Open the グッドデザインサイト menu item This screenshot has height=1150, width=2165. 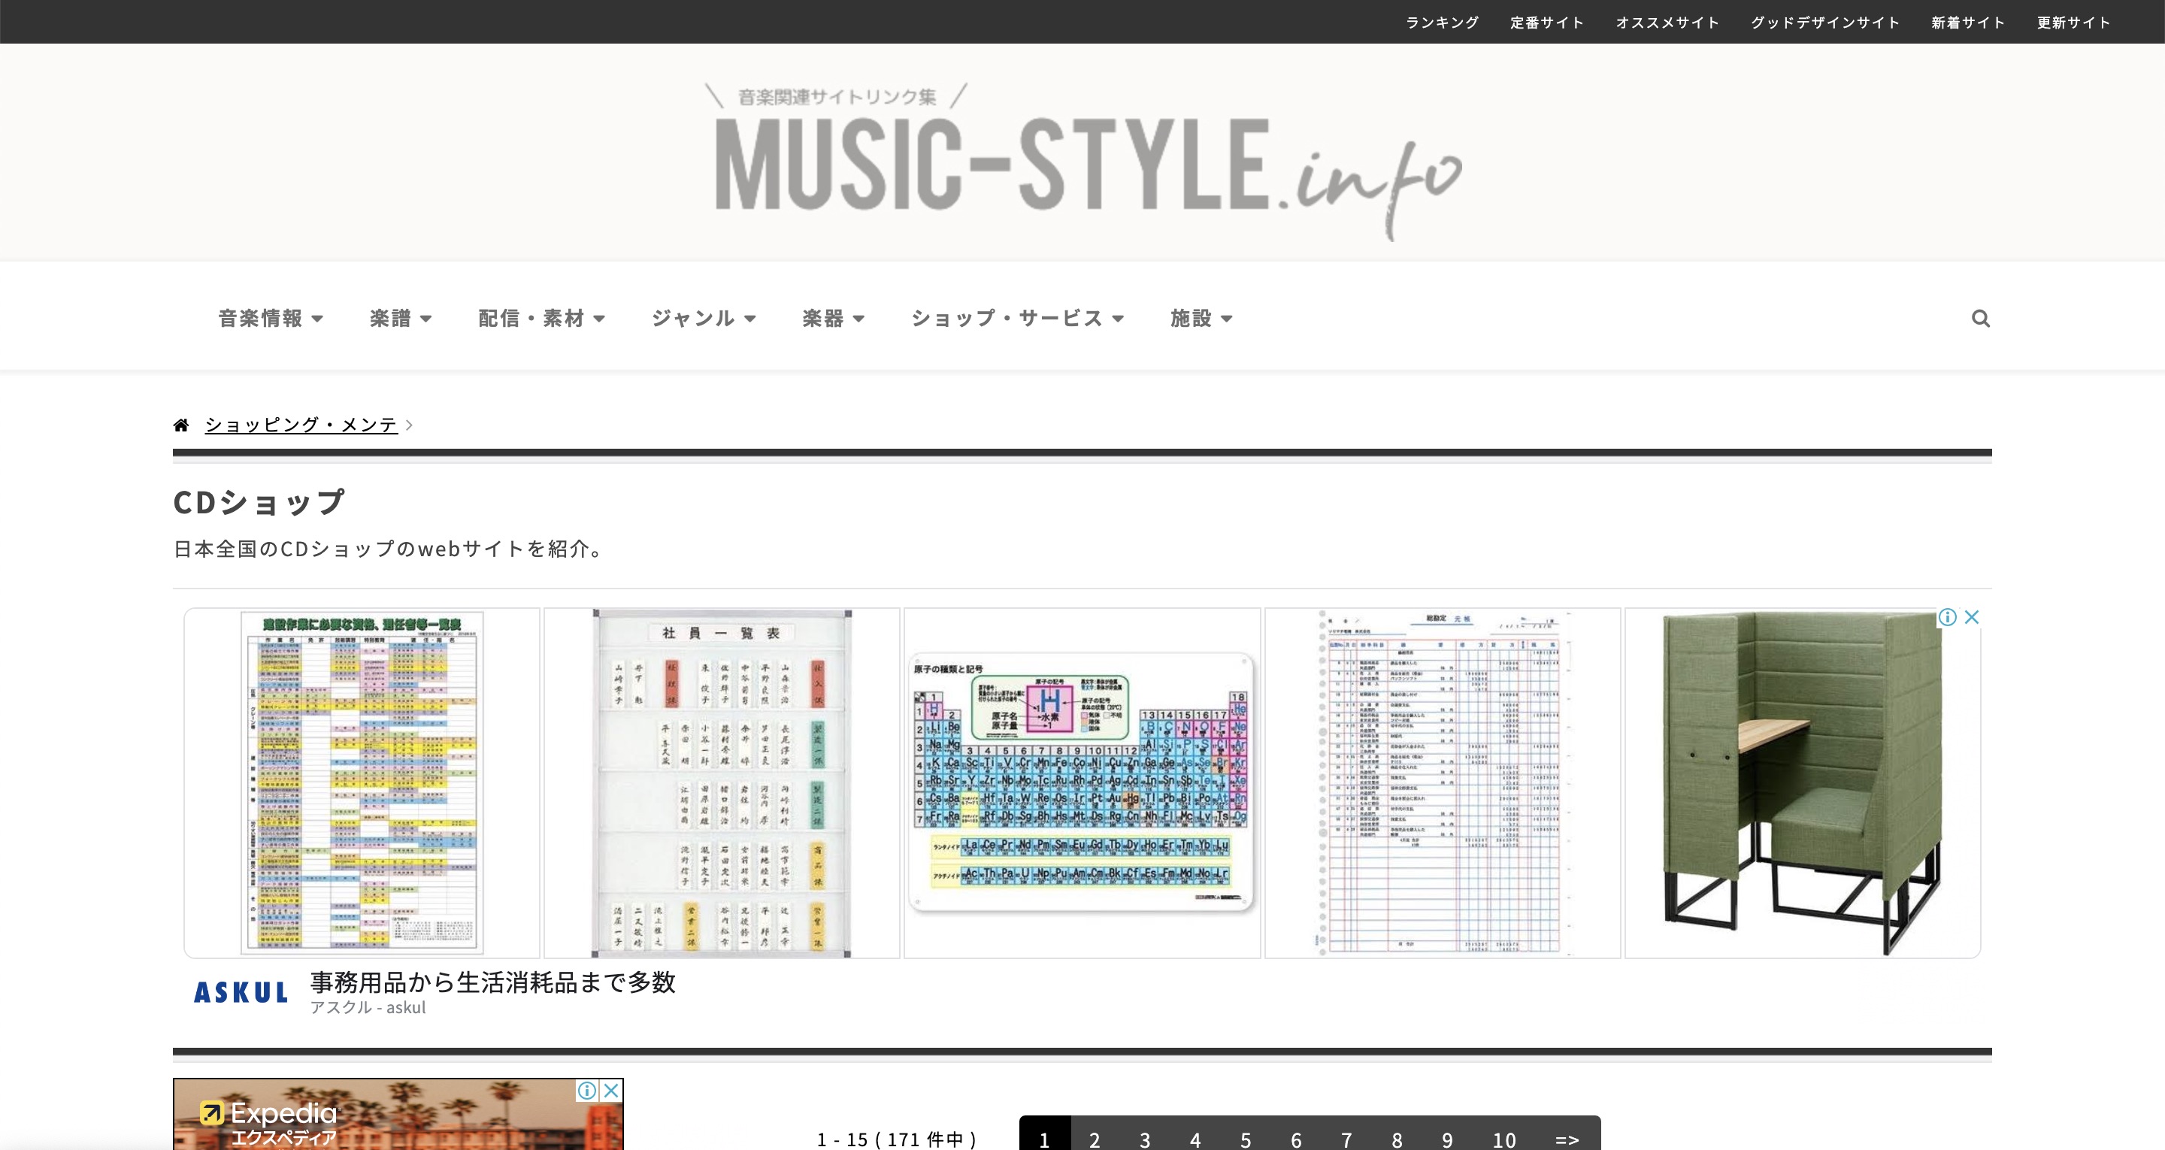click(1825, 22)
